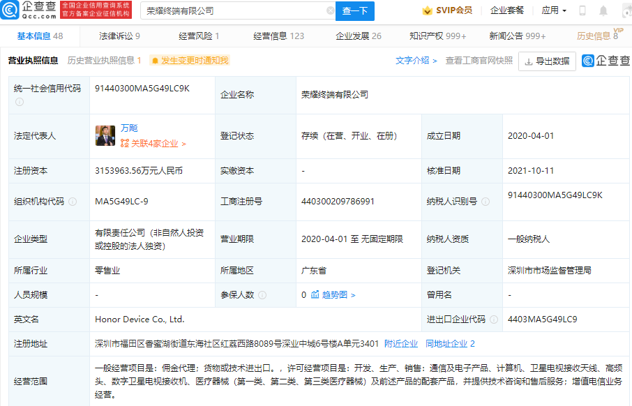This screenshot has width=632, height=406.
Task: Click the Qcc.com logo in the header
Action: tap(31, 10)
